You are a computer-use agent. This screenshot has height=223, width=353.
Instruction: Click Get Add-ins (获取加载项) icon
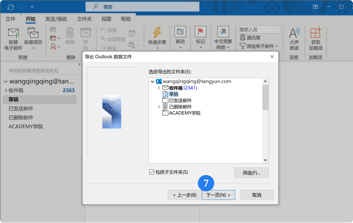pos(316,33)
